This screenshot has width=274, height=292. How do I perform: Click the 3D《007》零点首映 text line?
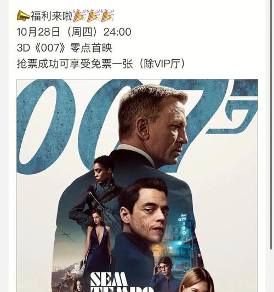pos(65,48)
